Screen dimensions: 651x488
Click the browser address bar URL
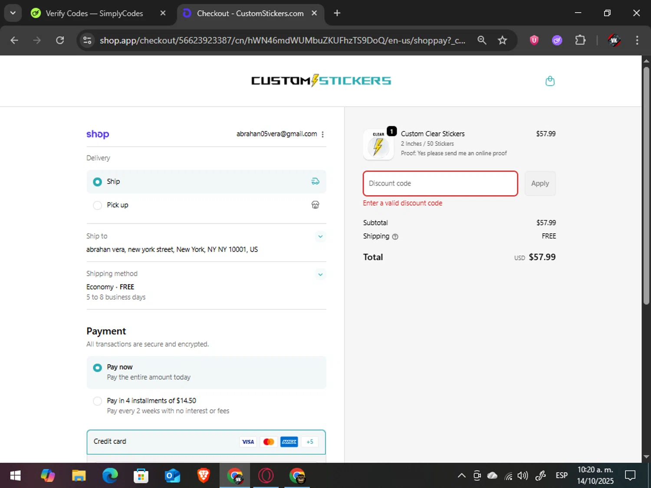[x=283, y=40]
